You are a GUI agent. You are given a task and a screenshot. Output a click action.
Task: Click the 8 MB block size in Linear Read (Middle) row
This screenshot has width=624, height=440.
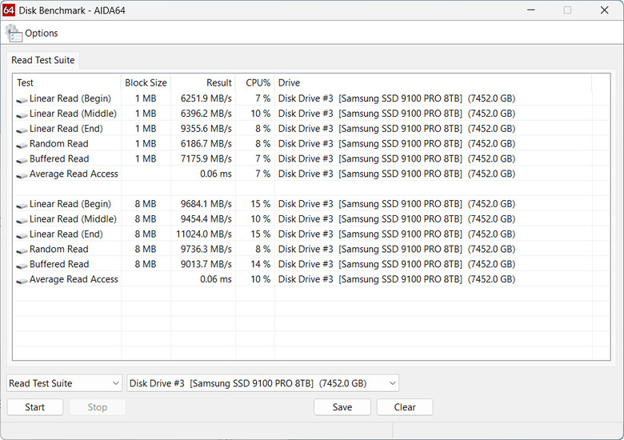point(146,219)
